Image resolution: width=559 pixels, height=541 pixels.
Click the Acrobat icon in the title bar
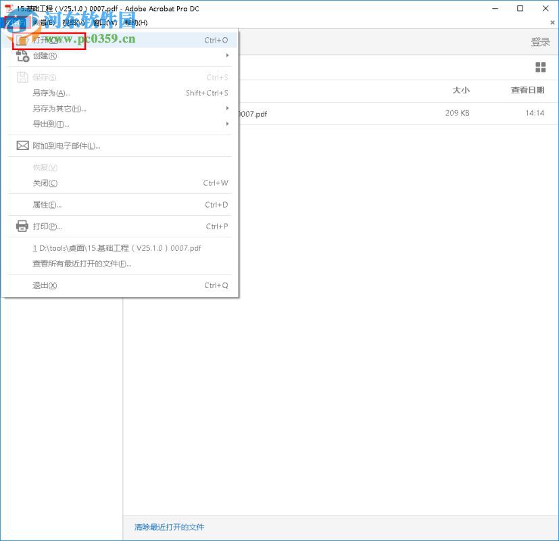[x=7, y=8]
